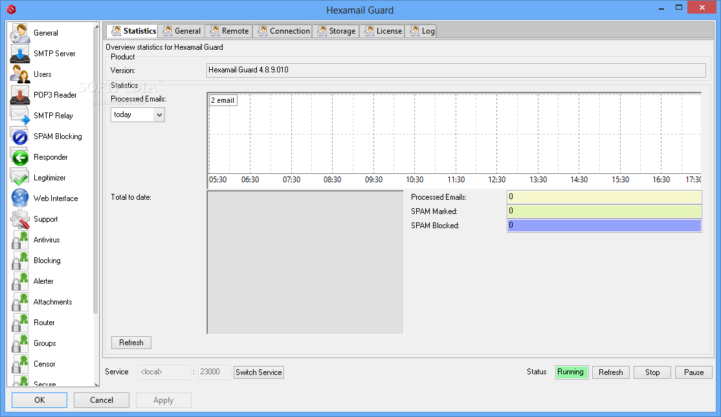Click the SPAM Marked green bar
Screen dimensions: 721x417
[605, 211]
